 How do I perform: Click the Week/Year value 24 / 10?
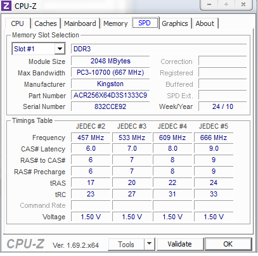(x=223, y=106)
